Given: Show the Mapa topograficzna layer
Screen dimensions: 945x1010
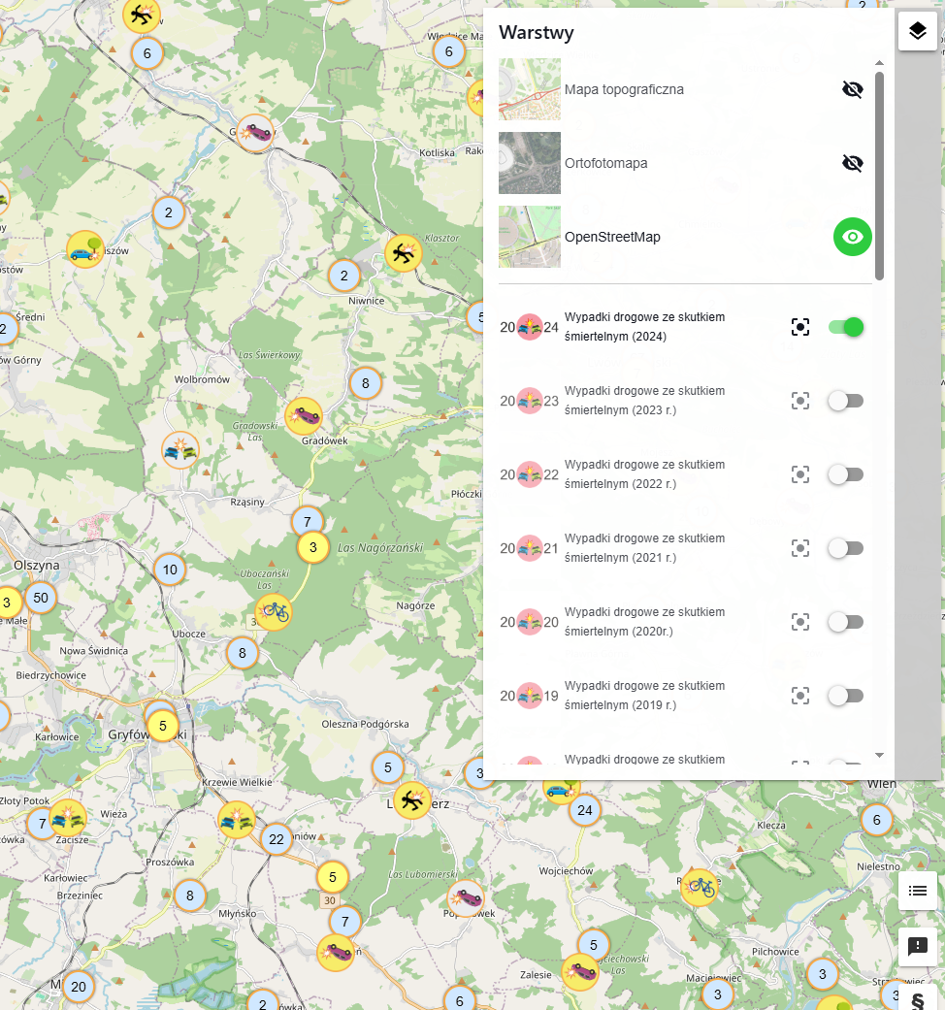Looking at the screenshot, I should 852,89.
